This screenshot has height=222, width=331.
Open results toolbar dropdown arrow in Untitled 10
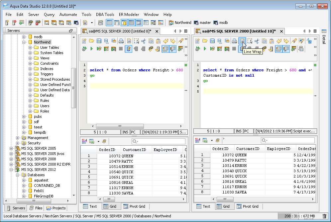[212, 140]
